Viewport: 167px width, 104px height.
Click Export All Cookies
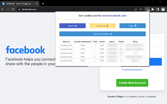[x=103, y=34]
